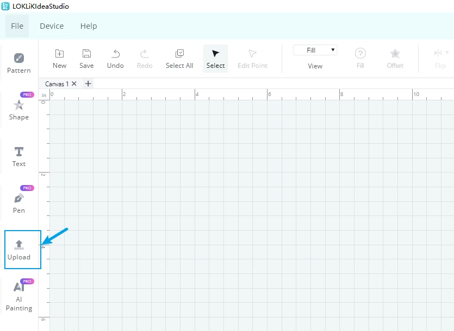The height and width of the screenshot is (331, 454).
Task: Add a new canvas tab
Action: tap(88, 84)
